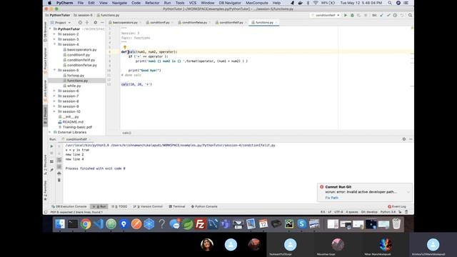457x257 pixels.
Task: Toggle scroll-to-end icon in Run panel
Action: pyautogui.click(x=59, y=166)
